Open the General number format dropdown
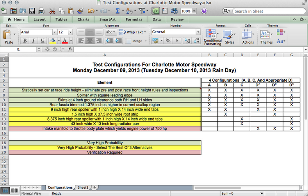The height and width of the screenshot is (196, 308). tap(198, 32)
